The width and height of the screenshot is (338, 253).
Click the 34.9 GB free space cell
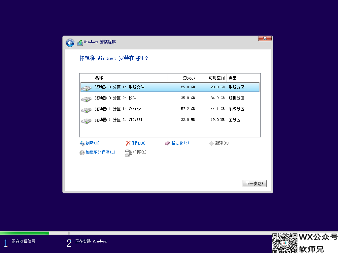tap(218, 98)
